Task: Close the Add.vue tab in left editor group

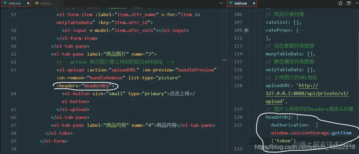Action: (x=28, y=3)
